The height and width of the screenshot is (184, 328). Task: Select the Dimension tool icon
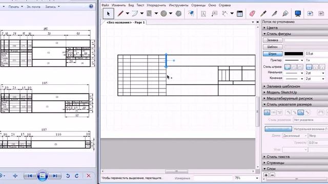click(x=225, y=14)
